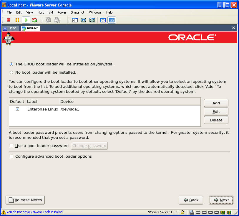Enable 'Use a boot loader password' checkbox
Viewport: 239px width, 216px height.
pyautogui.click(x=11, y=146)
